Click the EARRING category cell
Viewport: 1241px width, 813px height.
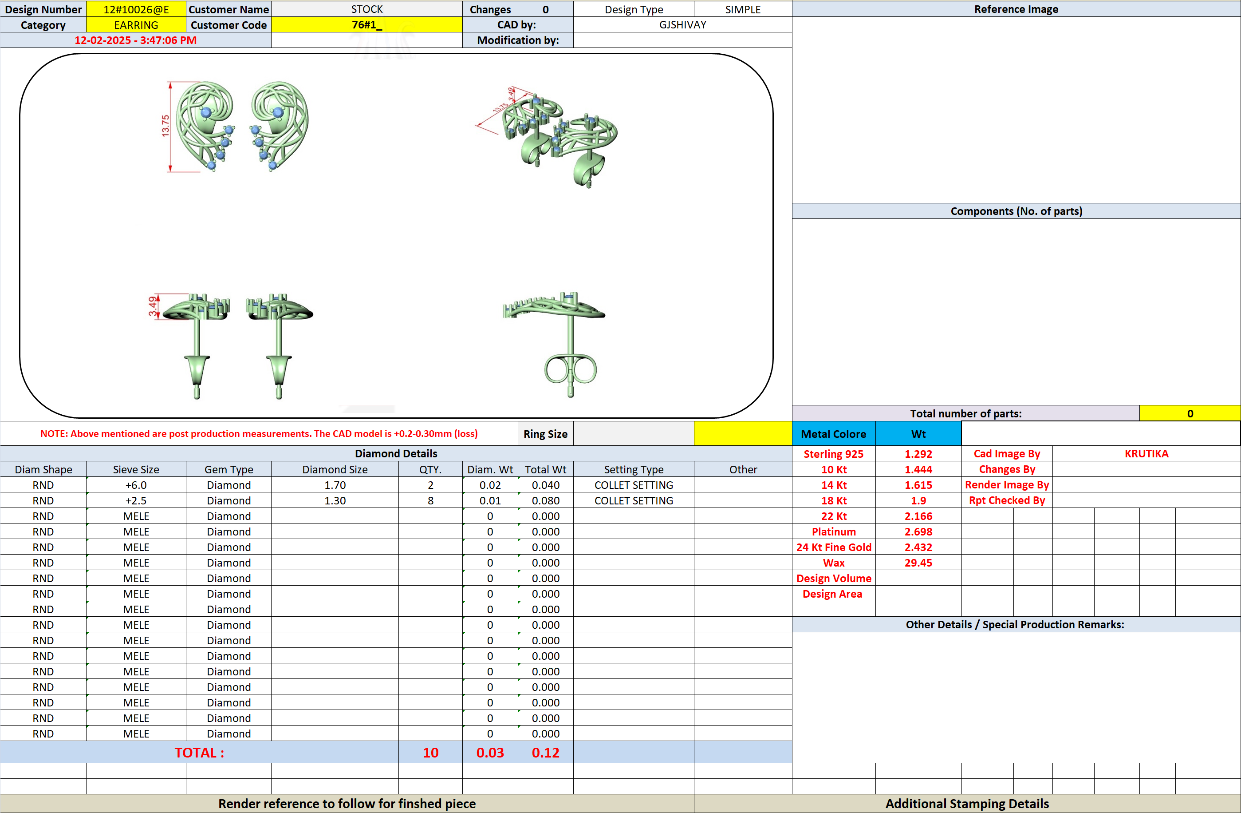click(x=136, y=25)
